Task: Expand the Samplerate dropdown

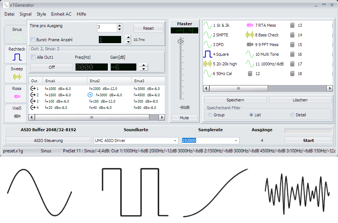Action: pos(236,140)
